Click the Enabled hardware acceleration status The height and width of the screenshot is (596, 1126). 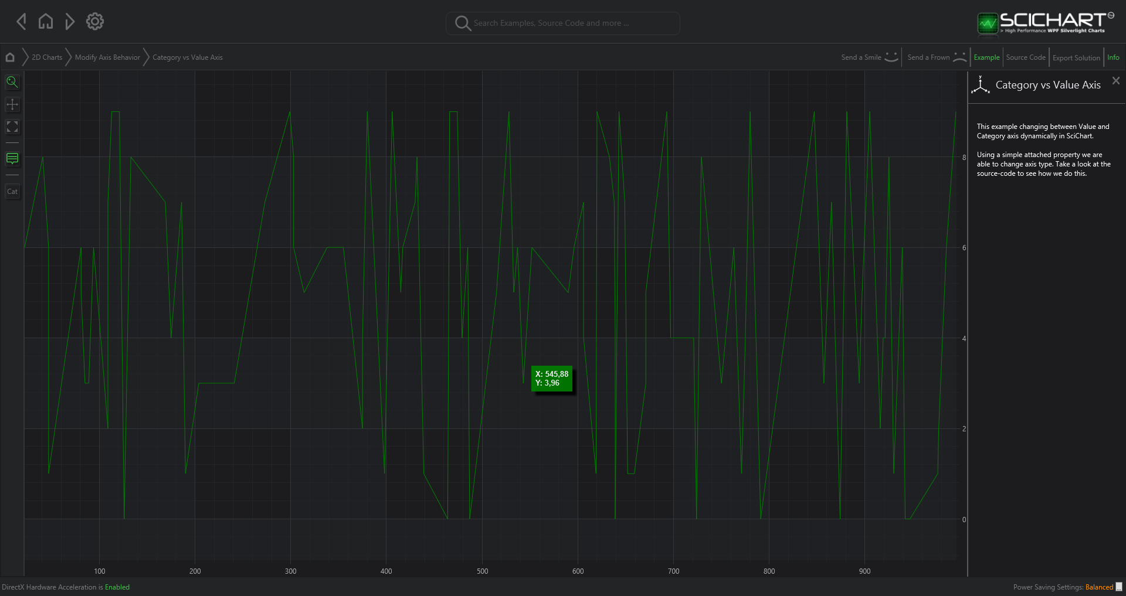click(117, 587)
